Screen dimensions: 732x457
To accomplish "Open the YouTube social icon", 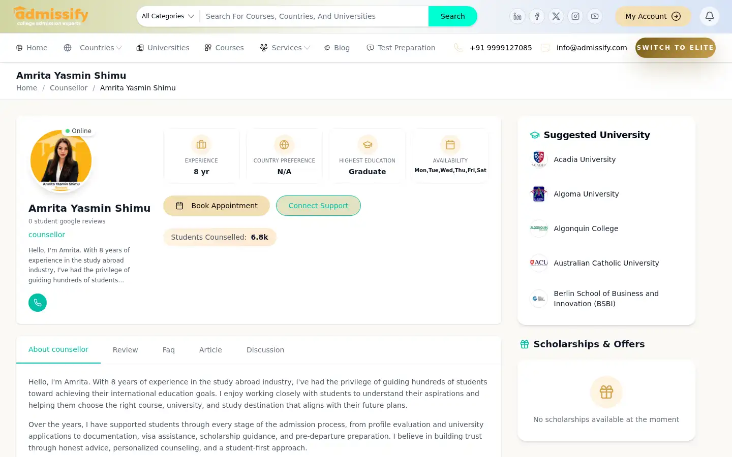I will coord(595,16).
